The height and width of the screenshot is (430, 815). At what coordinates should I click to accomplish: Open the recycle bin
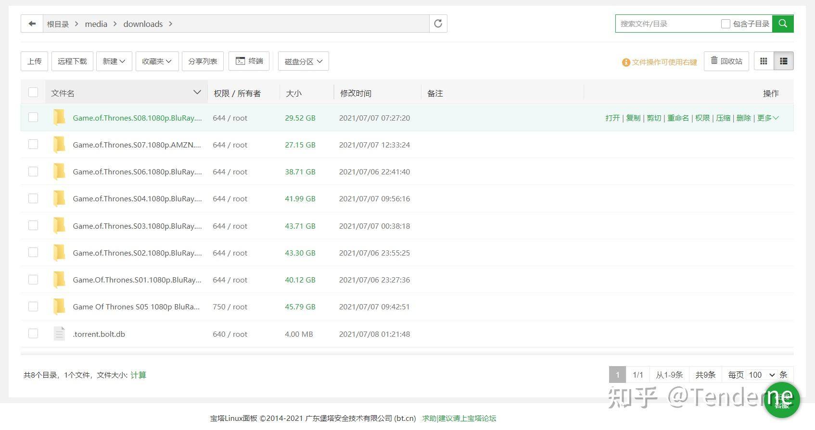pyautogui.click(x=726, y=61)
